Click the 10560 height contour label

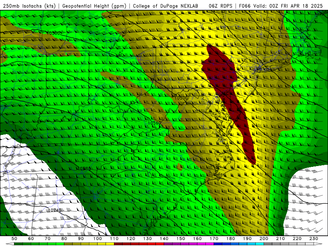(155, 123)
